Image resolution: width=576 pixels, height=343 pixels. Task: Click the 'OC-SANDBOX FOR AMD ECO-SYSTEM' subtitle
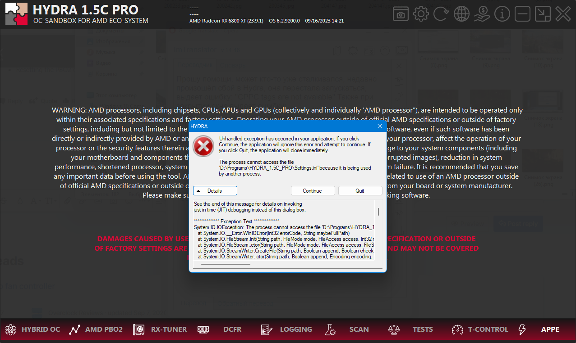pos(91,21)
